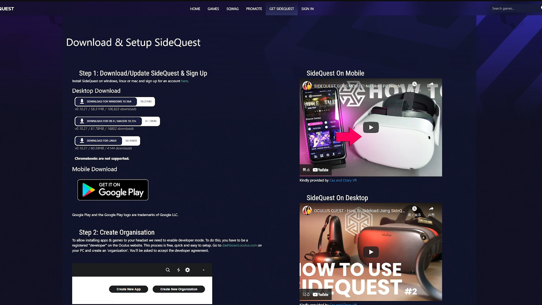Download SideQuest for Windows 10 x64
The width and height of the screenshot is (542, 305).
(115, 101)
